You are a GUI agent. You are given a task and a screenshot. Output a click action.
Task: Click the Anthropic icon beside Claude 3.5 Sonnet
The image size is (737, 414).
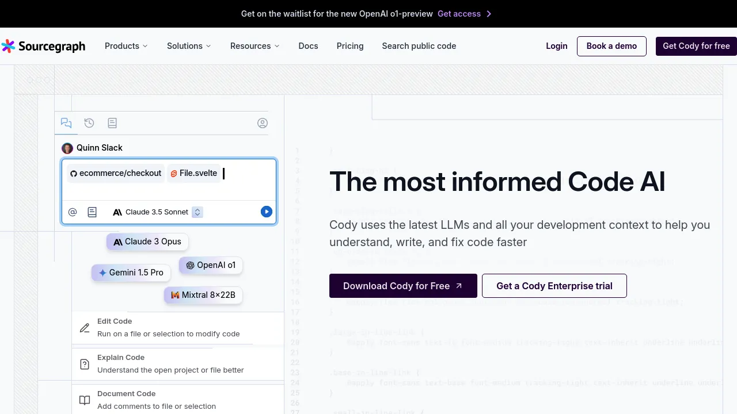(x=117, y=212)
